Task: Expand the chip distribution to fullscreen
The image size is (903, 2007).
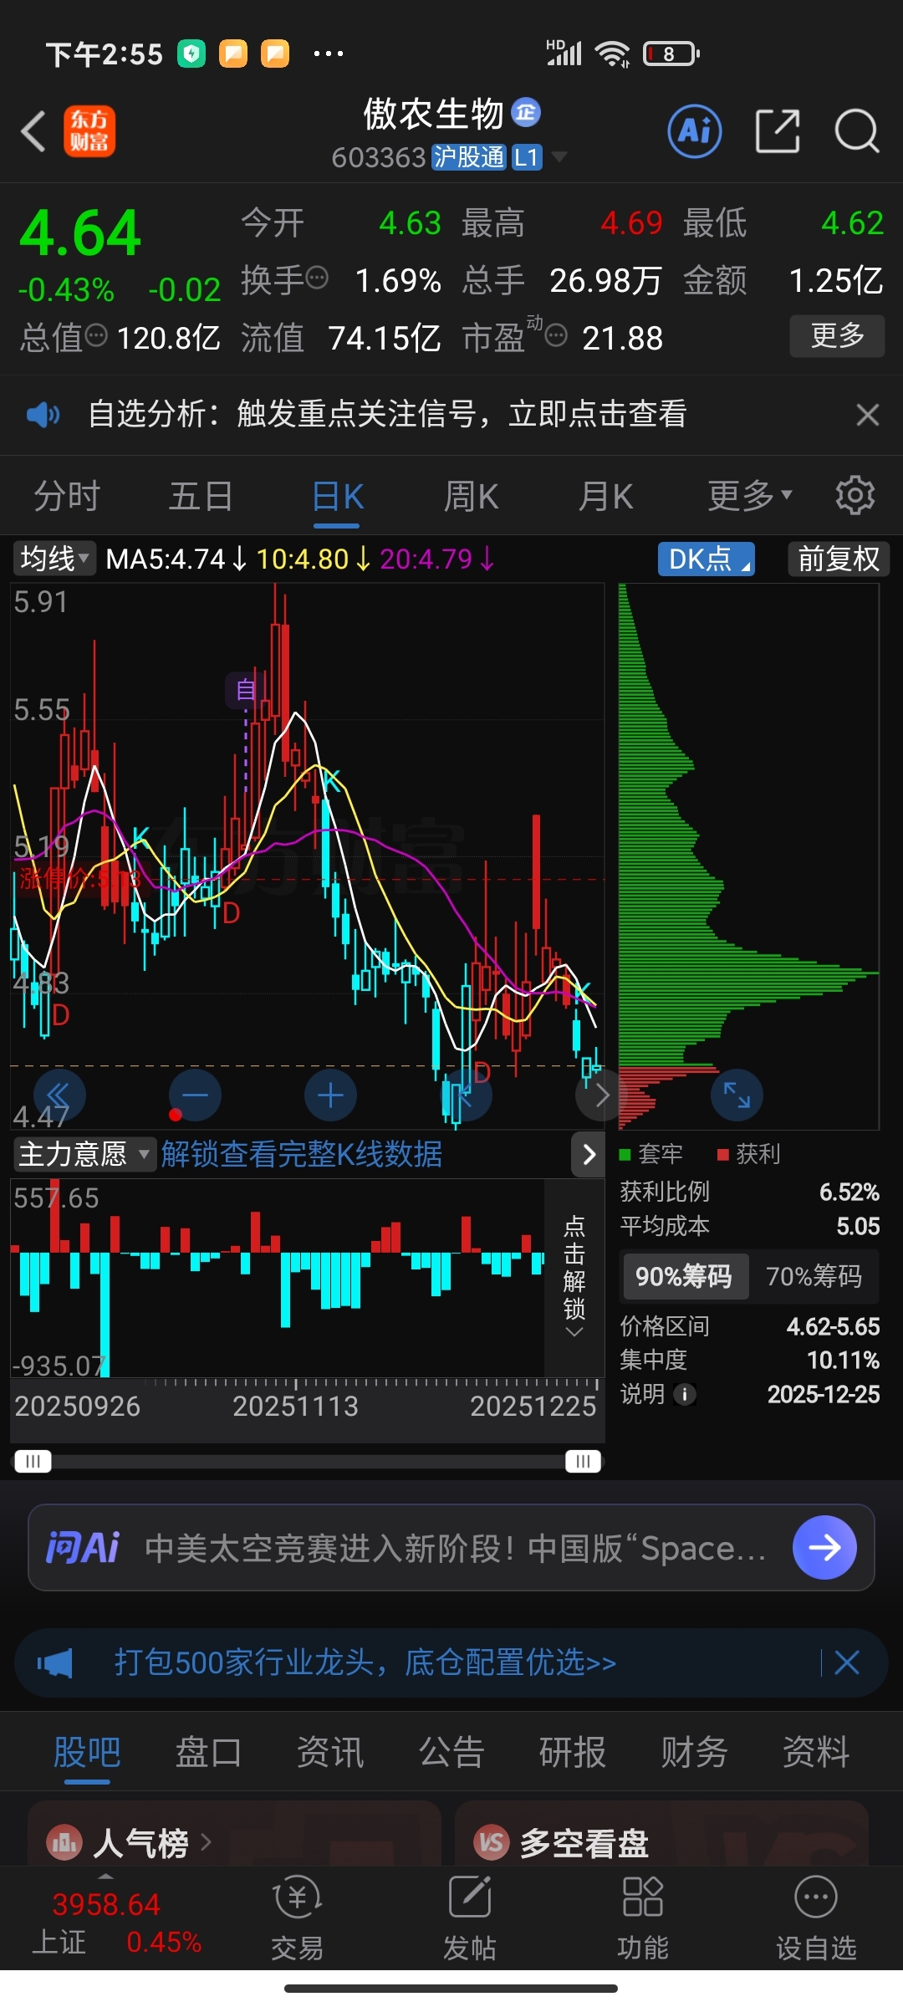Action: [737, 1095]
